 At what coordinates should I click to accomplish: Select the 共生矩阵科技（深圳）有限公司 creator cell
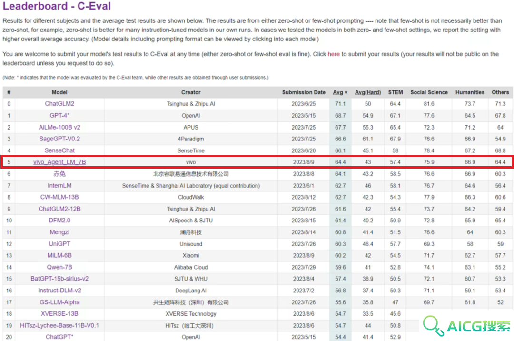(191, 302)
